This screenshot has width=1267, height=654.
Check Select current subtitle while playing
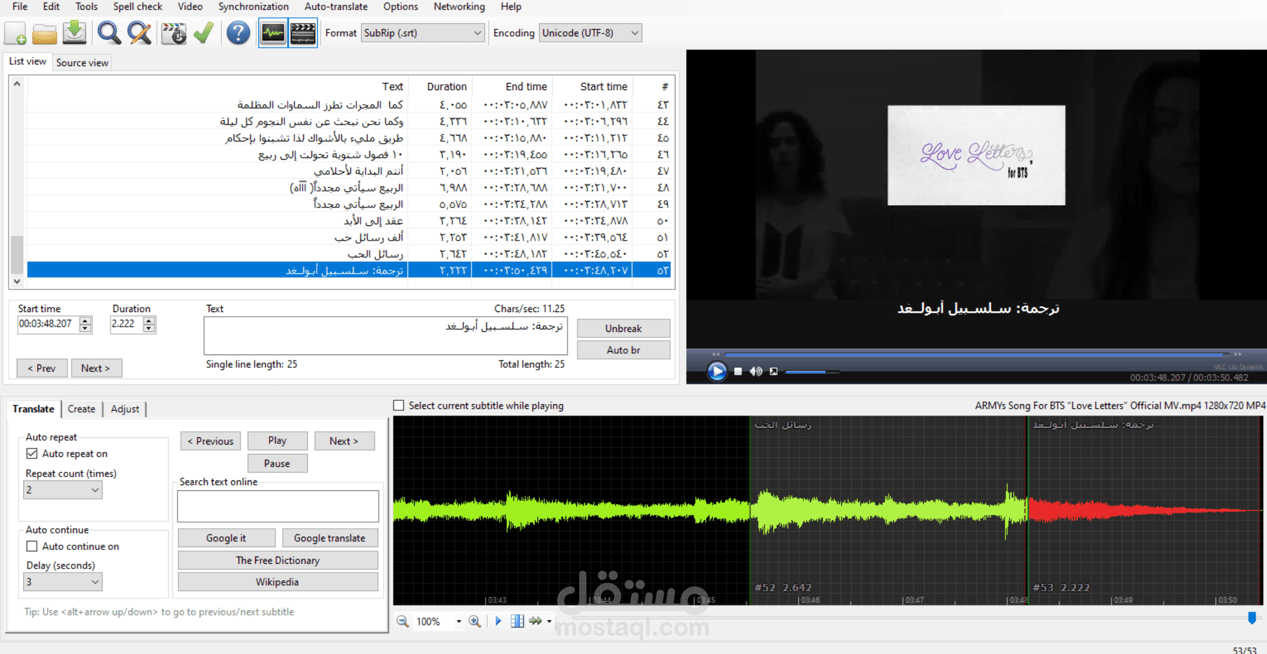click(399, 405)
